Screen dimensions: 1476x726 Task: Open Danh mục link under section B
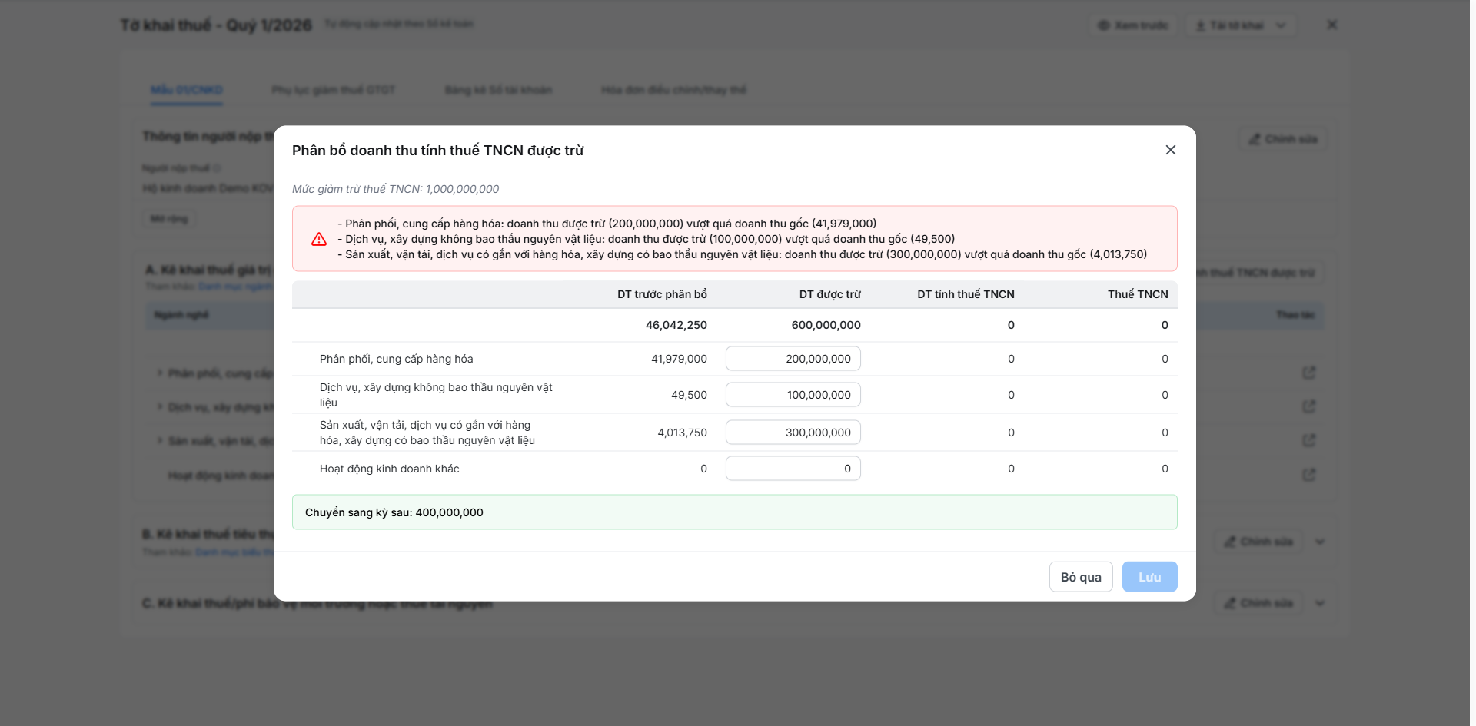[234, 552]
